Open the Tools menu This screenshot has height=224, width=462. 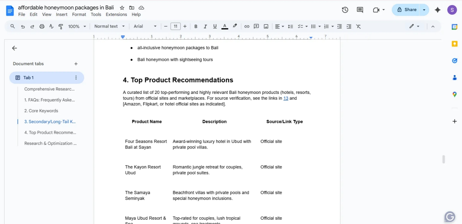[x=96, y=14]
